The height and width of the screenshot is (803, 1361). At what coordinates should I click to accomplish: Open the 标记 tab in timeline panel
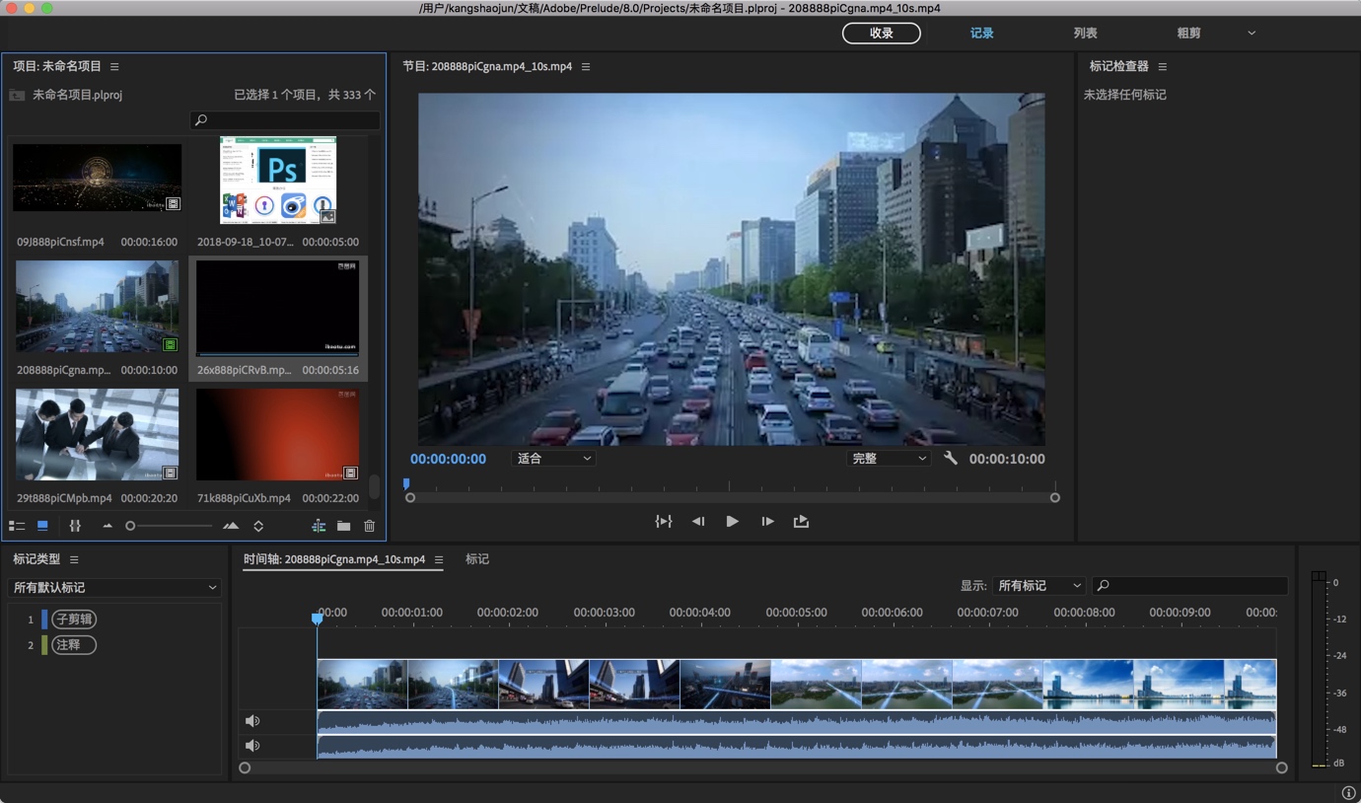click(476, 558)
